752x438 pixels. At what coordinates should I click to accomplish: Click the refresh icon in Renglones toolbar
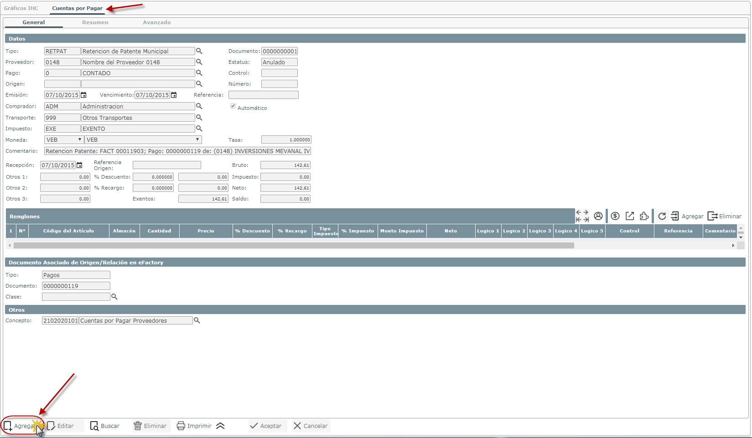(x=662, y=216)
